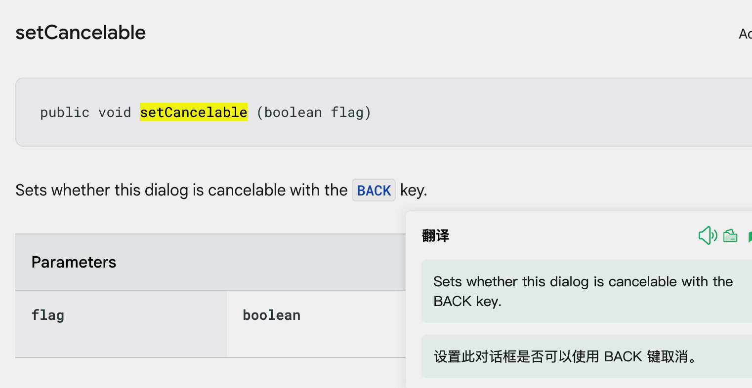Click the 'void' return type in code
This screenshot has width=752, height=388.
tap(115, 113)
